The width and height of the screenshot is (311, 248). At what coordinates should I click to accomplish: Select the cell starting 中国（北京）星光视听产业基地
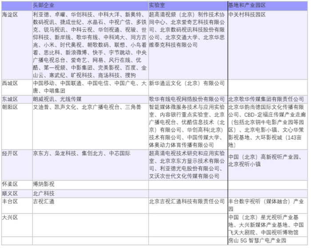pos(268,225)
